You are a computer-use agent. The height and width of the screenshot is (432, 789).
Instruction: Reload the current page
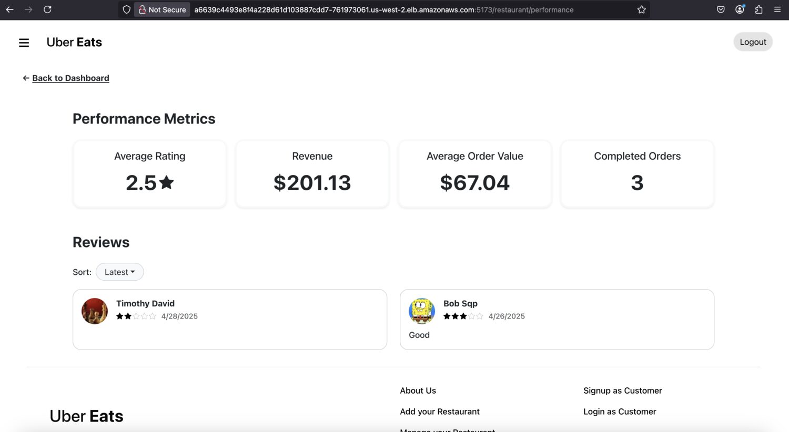coord(47,9)
